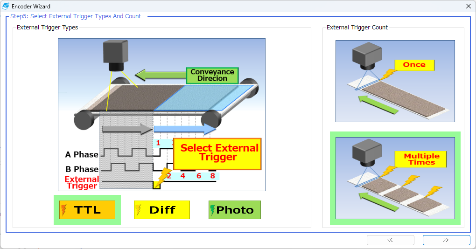The width and height of the screenshot is (476, 249).
Task: Pick the Photo trigger type option
Action: (235, 210)
